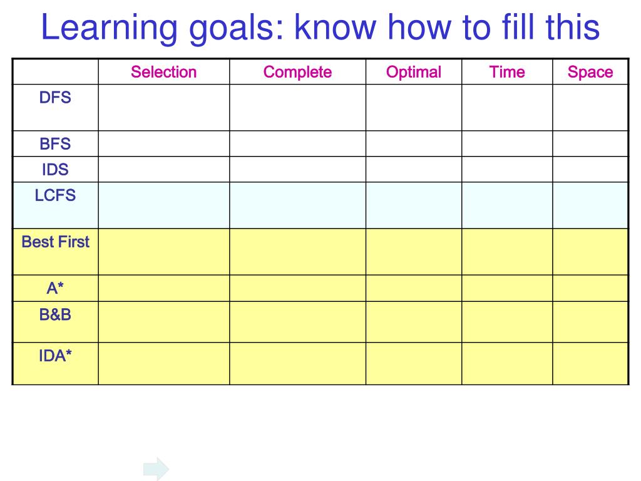Click the LCFS row label
The image size is (641, 481).
tap(55, 195)
